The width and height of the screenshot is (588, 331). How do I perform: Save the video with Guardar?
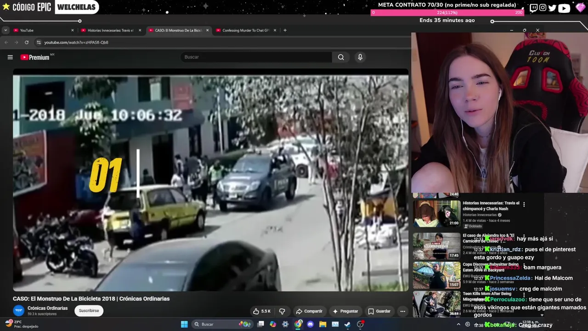click(379, 311)
